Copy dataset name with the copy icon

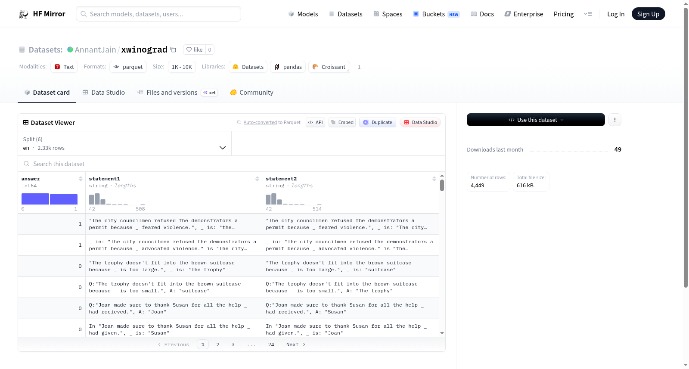coord(173,50)
